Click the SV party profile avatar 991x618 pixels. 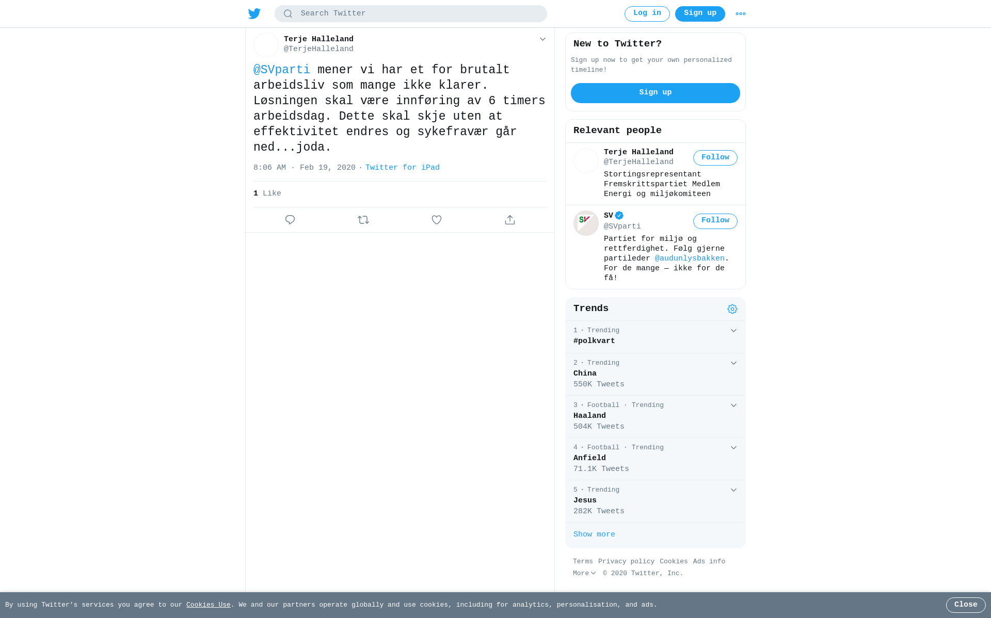pos(586,223)
